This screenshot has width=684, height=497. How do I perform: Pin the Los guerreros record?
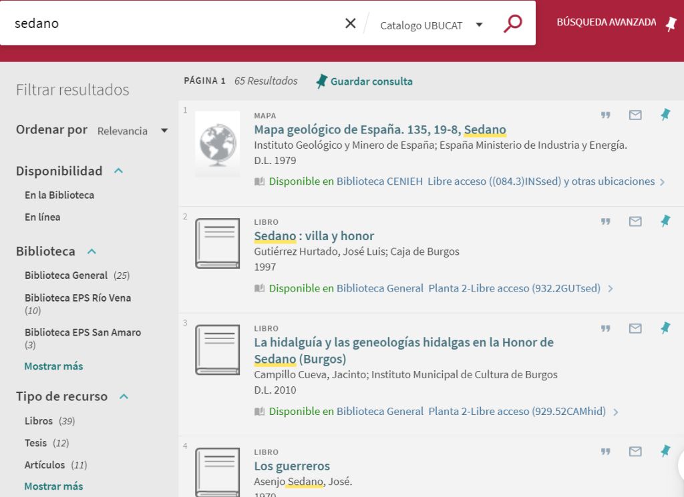665,451
